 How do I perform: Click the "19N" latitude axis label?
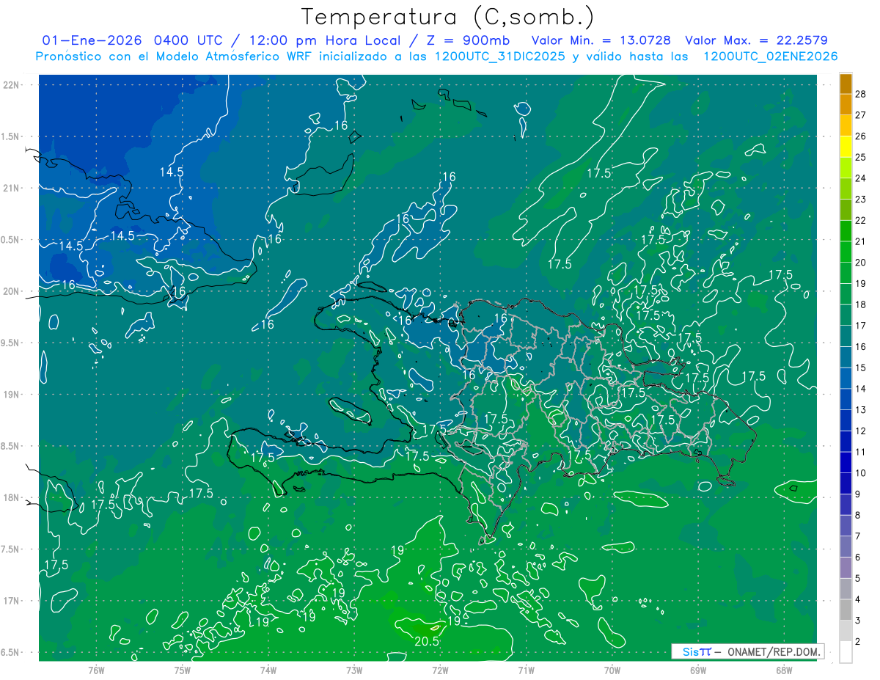(11, 395)
